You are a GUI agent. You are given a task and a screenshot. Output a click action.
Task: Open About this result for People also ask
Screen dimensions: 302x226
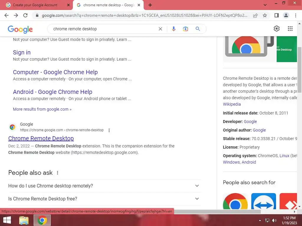point(58,173)
